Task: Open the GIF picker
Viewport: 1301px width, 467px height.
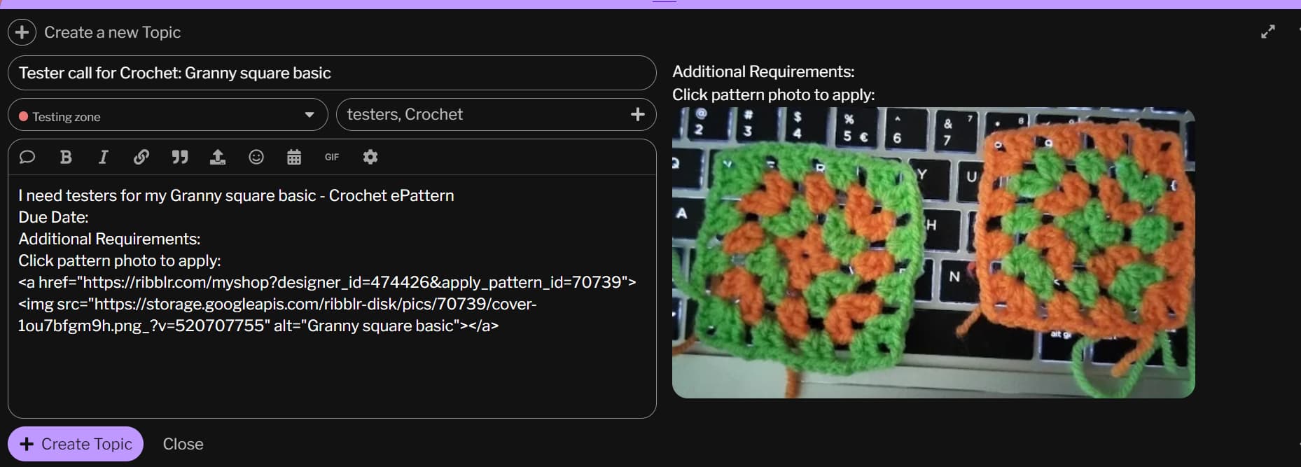Action: tap(332, 157)
